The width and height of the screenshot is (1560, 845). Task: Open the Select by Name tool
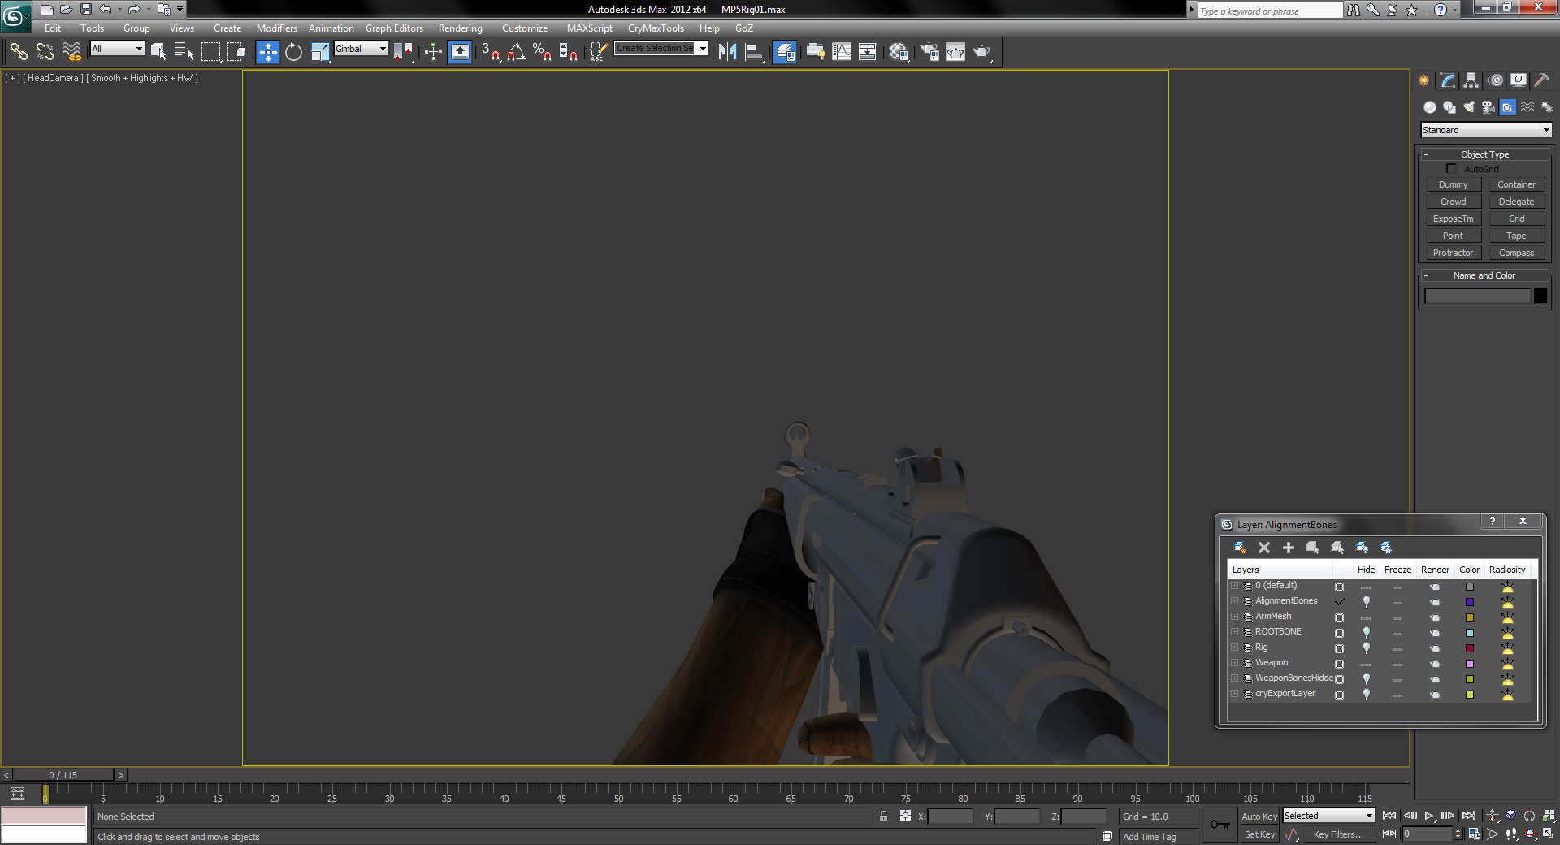tap(184, 52)
